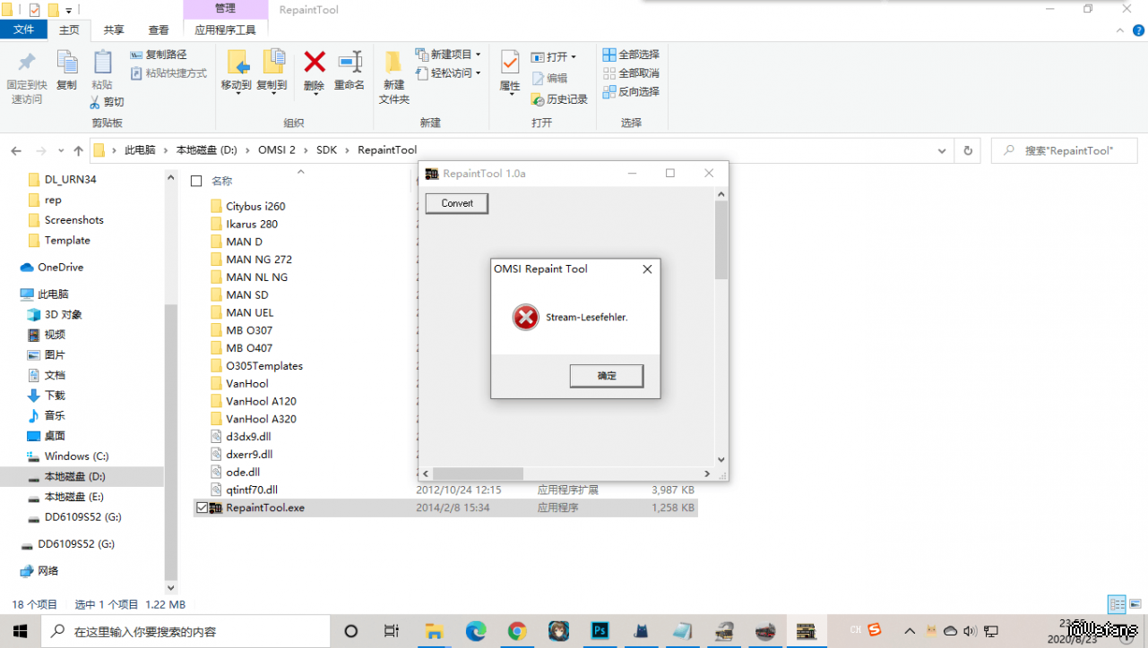The height and width of the screenshot is (648, 1148).
Task: Open History (历史记录) in the ribbon
Action: tap(559, 99)
